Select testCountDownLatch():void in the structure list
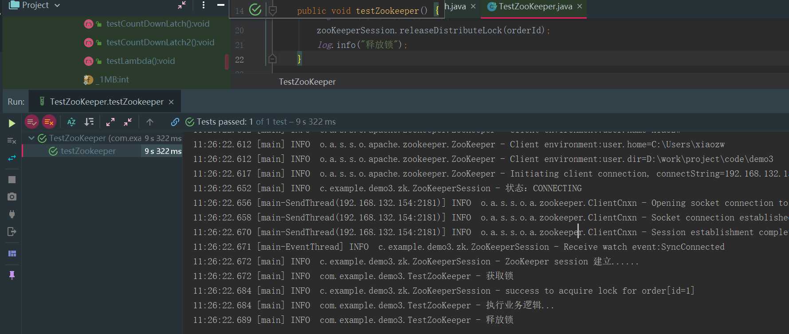789x334 pixels. (158, 24)
